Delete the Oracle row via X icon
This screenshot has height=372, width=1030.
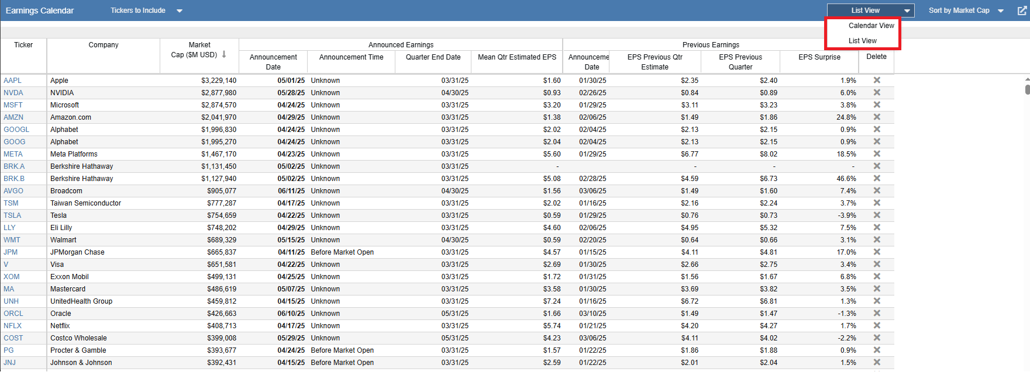pyautogui.click(x=877, y=313)
